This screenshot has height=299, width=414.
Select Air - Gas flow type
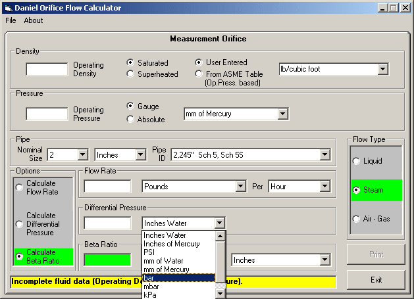pos(357,218)
